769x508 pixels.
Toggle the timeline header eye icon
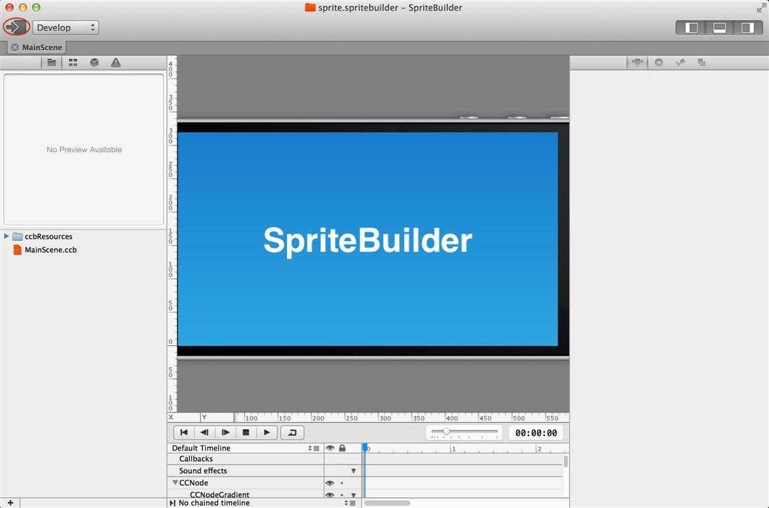(x=330, y=448)
